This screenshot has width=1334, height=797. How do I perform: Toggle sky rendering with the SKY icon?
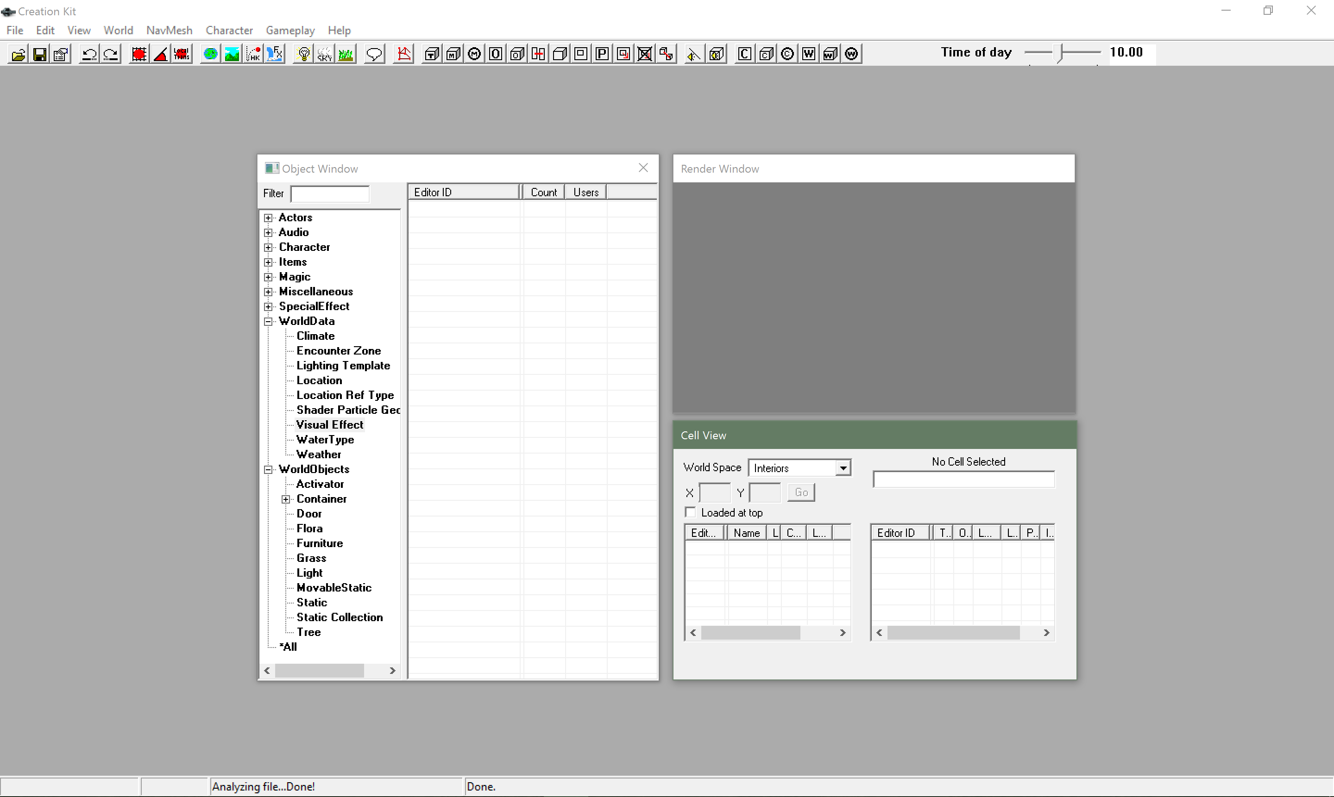click(x=325, y=54)
